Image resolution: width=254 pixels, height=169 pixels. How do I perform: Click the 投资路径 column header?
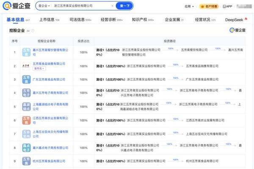[x=170, y=41]
